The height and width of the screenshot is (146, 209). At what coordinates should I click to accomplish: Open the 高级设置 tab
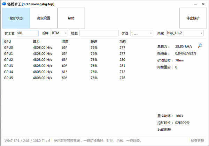point(44,18)
